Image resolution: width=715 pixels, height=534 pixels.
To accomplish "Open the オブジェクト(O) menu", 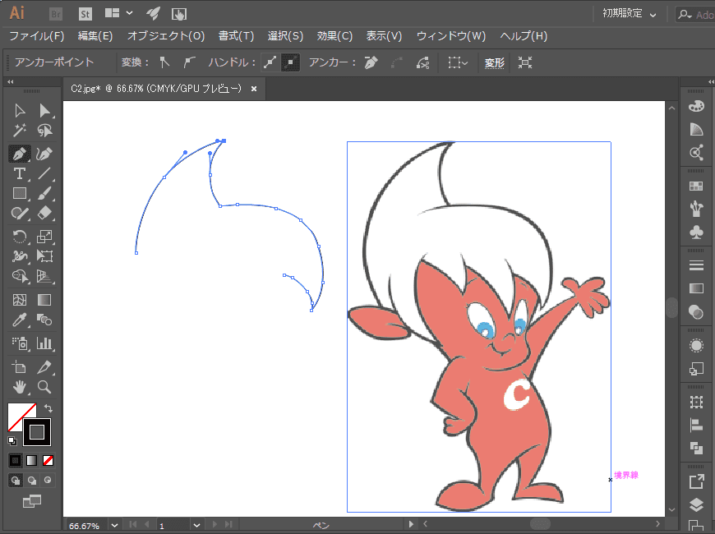I will [165, 36].
